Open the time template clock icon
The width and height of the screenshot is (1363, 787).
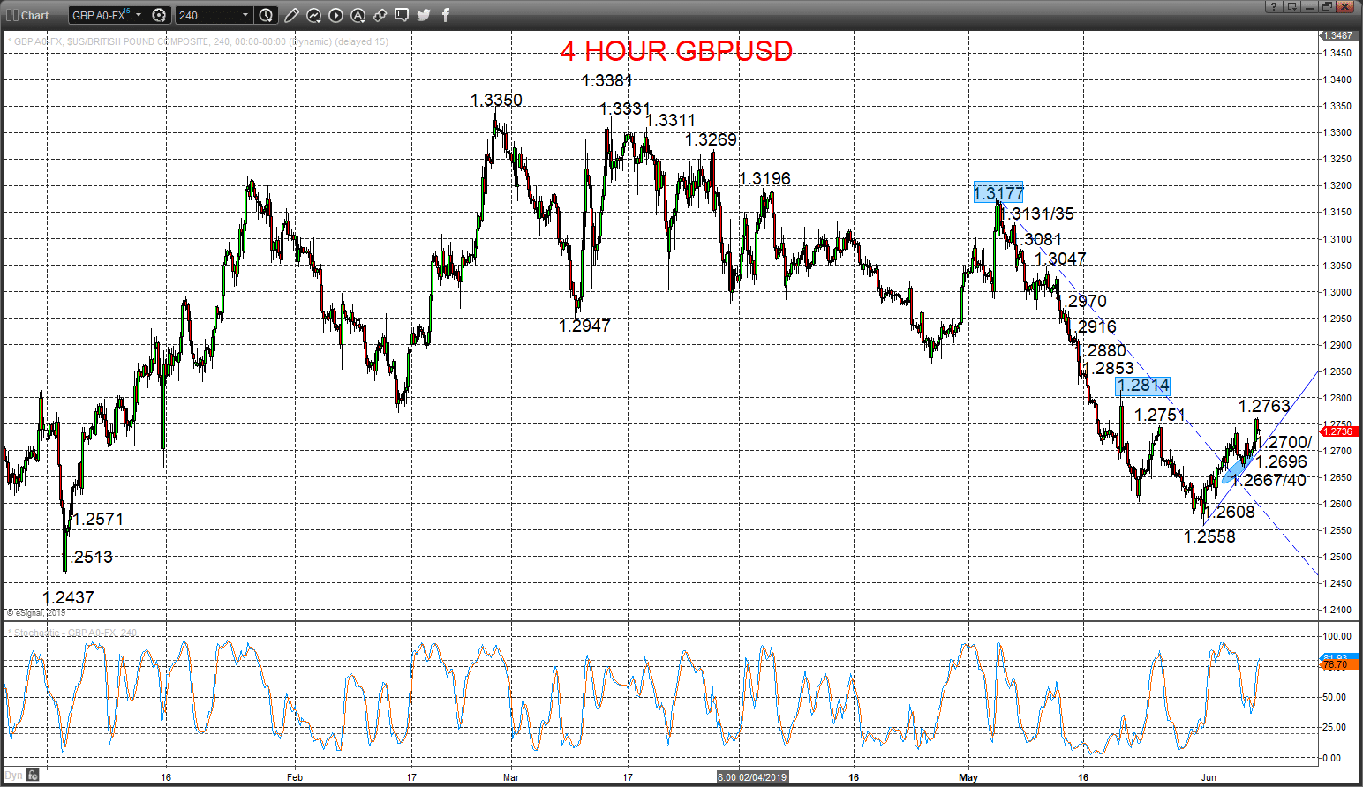(267, 15)
